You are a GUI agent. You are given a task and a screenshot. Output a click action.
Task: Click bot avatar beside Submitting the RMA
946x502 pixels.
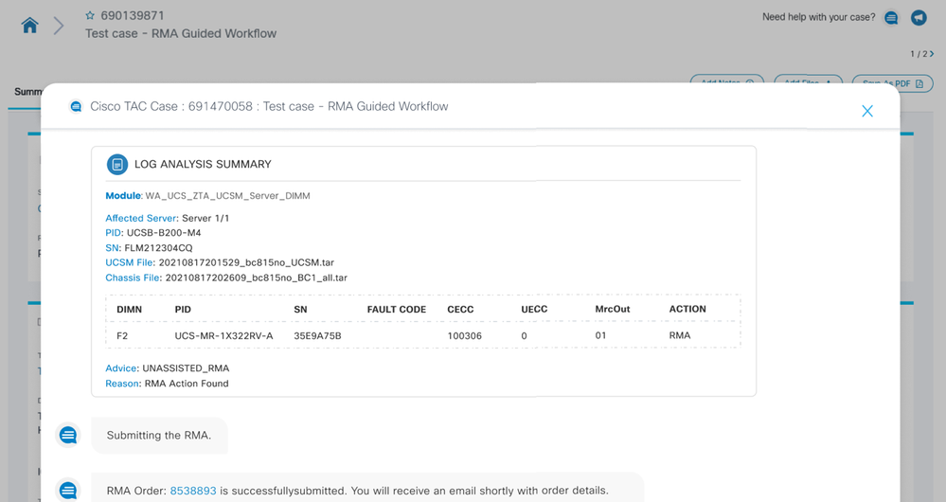(x=68, y=435)
